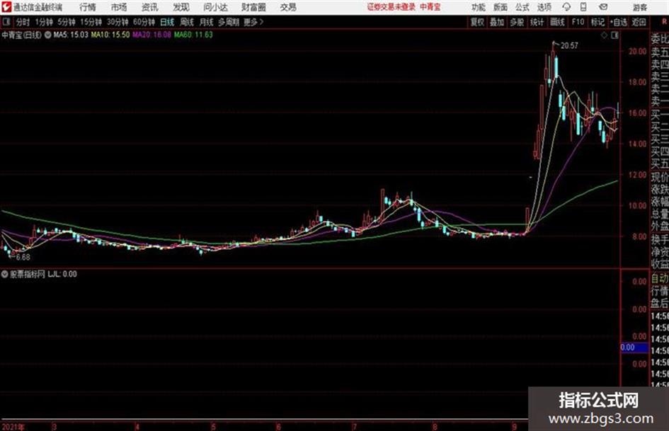Click the diamond icon at chart corner
Viewport: 669px width, 431px height.
tap(604, 35)
